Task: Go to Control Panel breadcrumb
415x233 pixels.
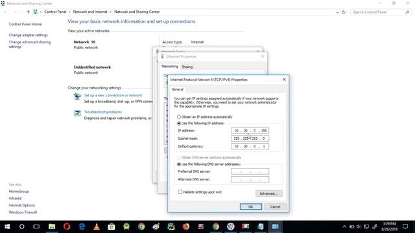Action: [55, 12]
